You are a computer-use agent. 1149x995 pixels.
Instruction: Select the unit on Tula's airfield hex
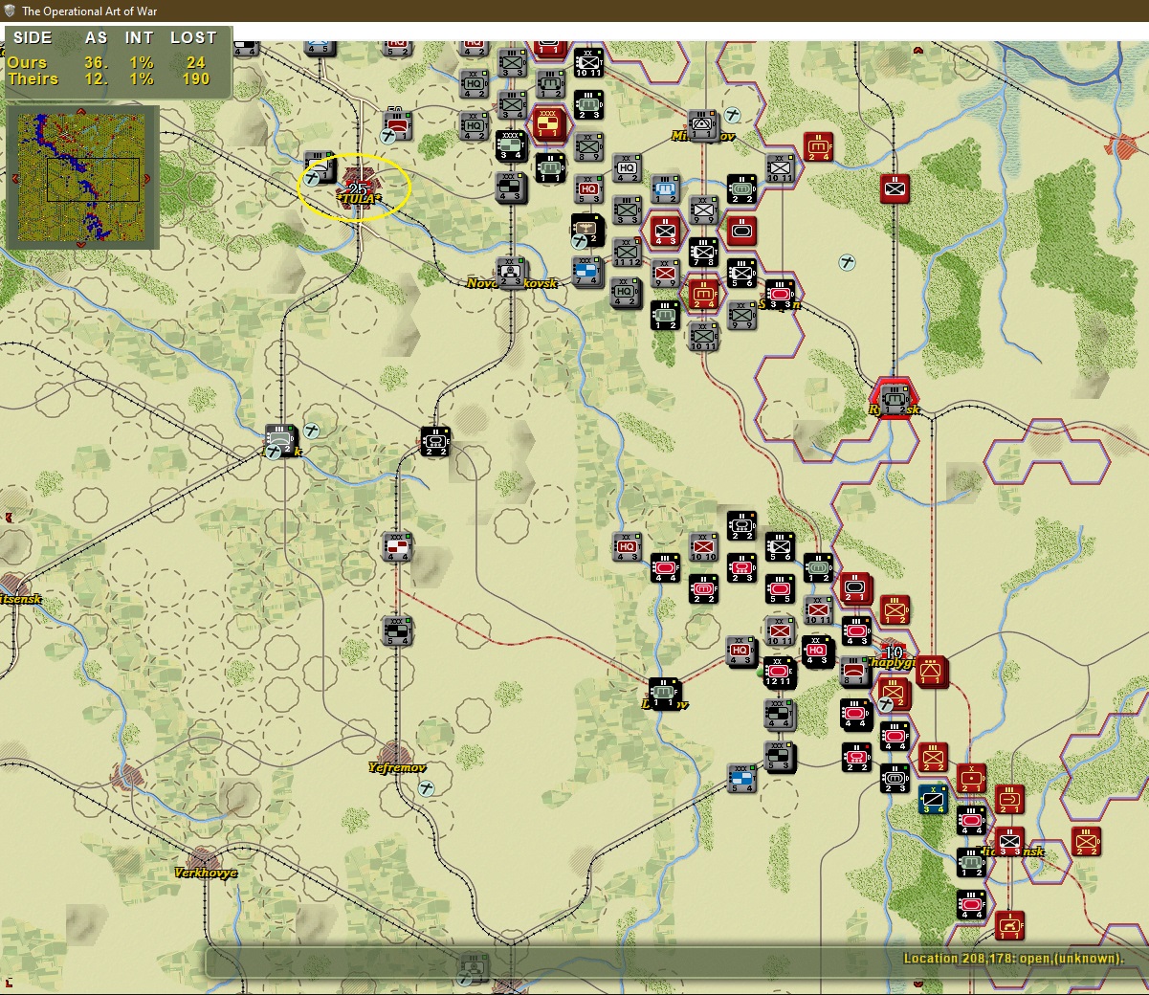pos(320,166)
